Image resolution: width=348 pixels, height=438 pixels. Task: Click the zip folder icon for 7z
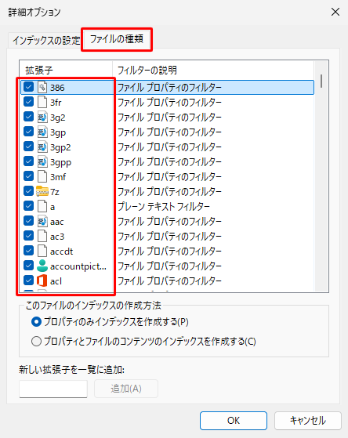[42, 192]
